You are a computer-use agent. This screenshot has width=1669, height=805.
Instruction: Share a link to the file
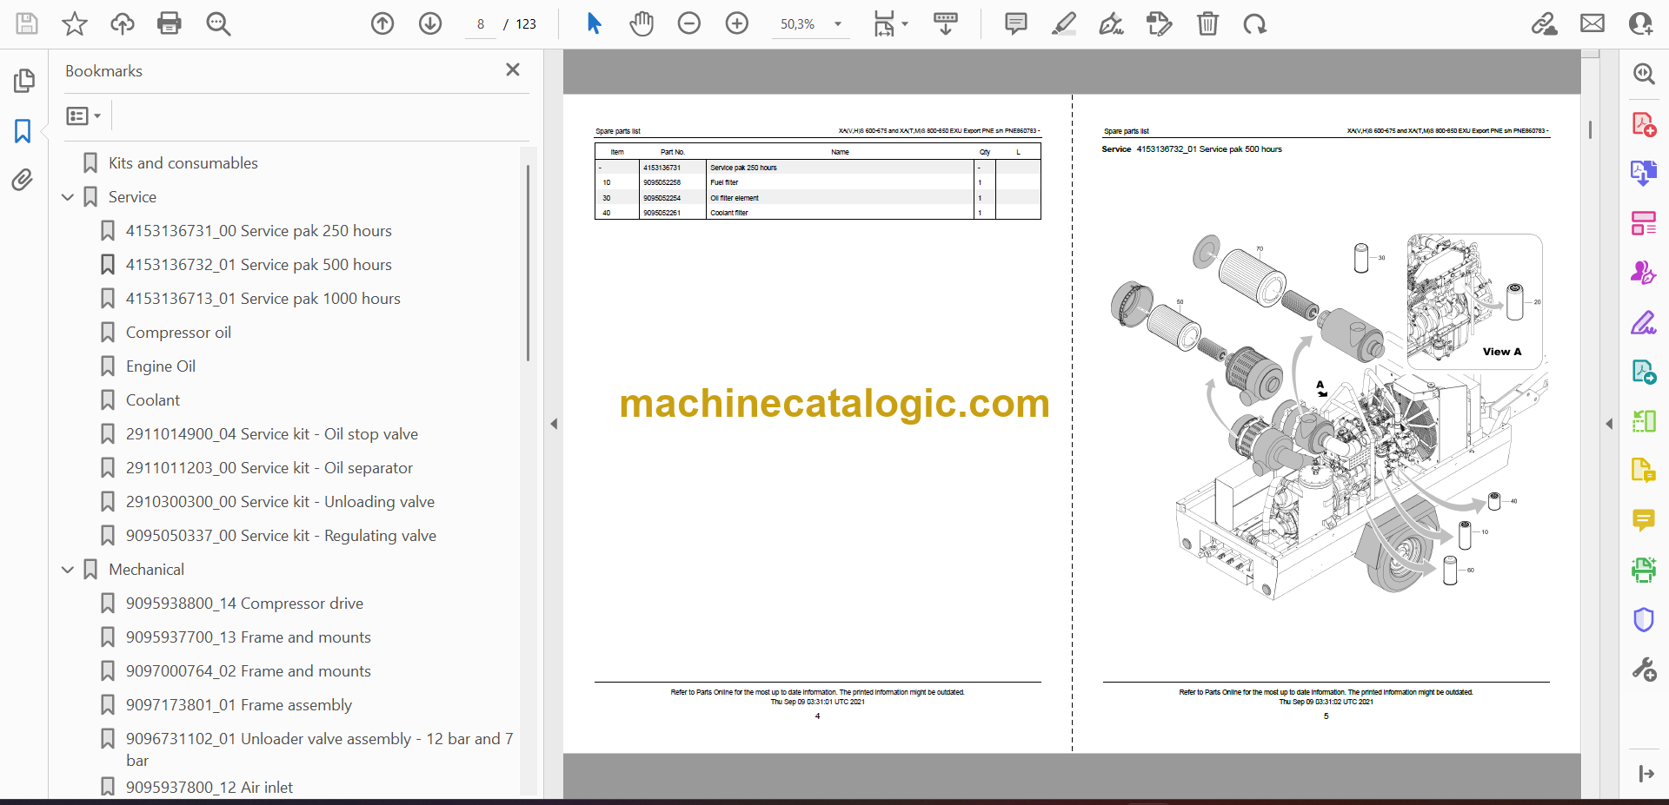click(1545, 23)
